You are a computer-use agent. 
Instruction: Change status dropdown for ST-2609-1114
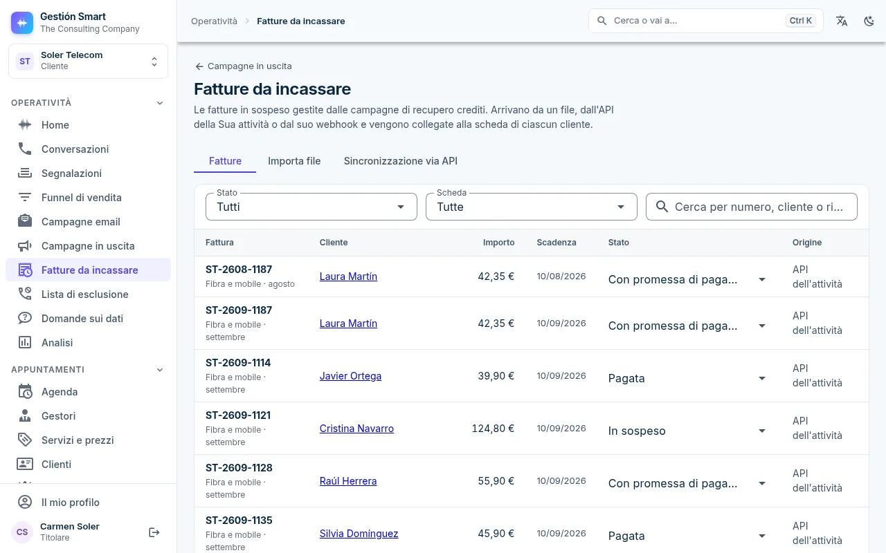pyautogui.click(x=688, y=378)
